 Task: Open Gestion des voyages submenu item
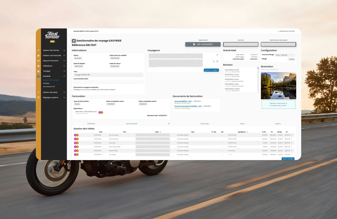[51, 80]
